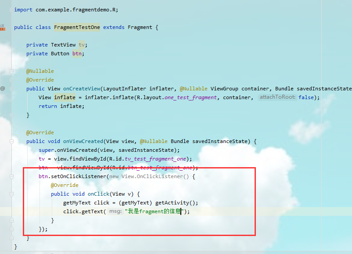Click the highlighted 'inflate' variable in 'View inflate ='
This screenshot has height=254, width=352.
click(x=65, y=97)
